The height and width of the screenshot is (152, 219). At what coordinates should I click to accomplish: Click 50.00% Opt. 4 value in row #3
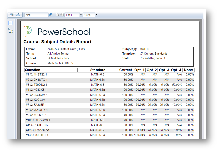(x=177, y=85)
